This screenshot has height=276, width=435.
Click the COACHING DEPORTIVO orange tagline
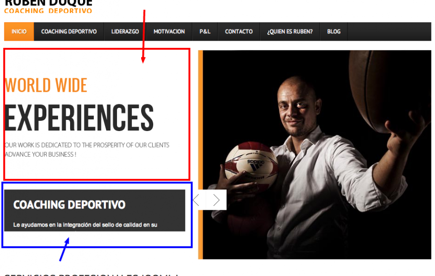[x=48, y=11]
